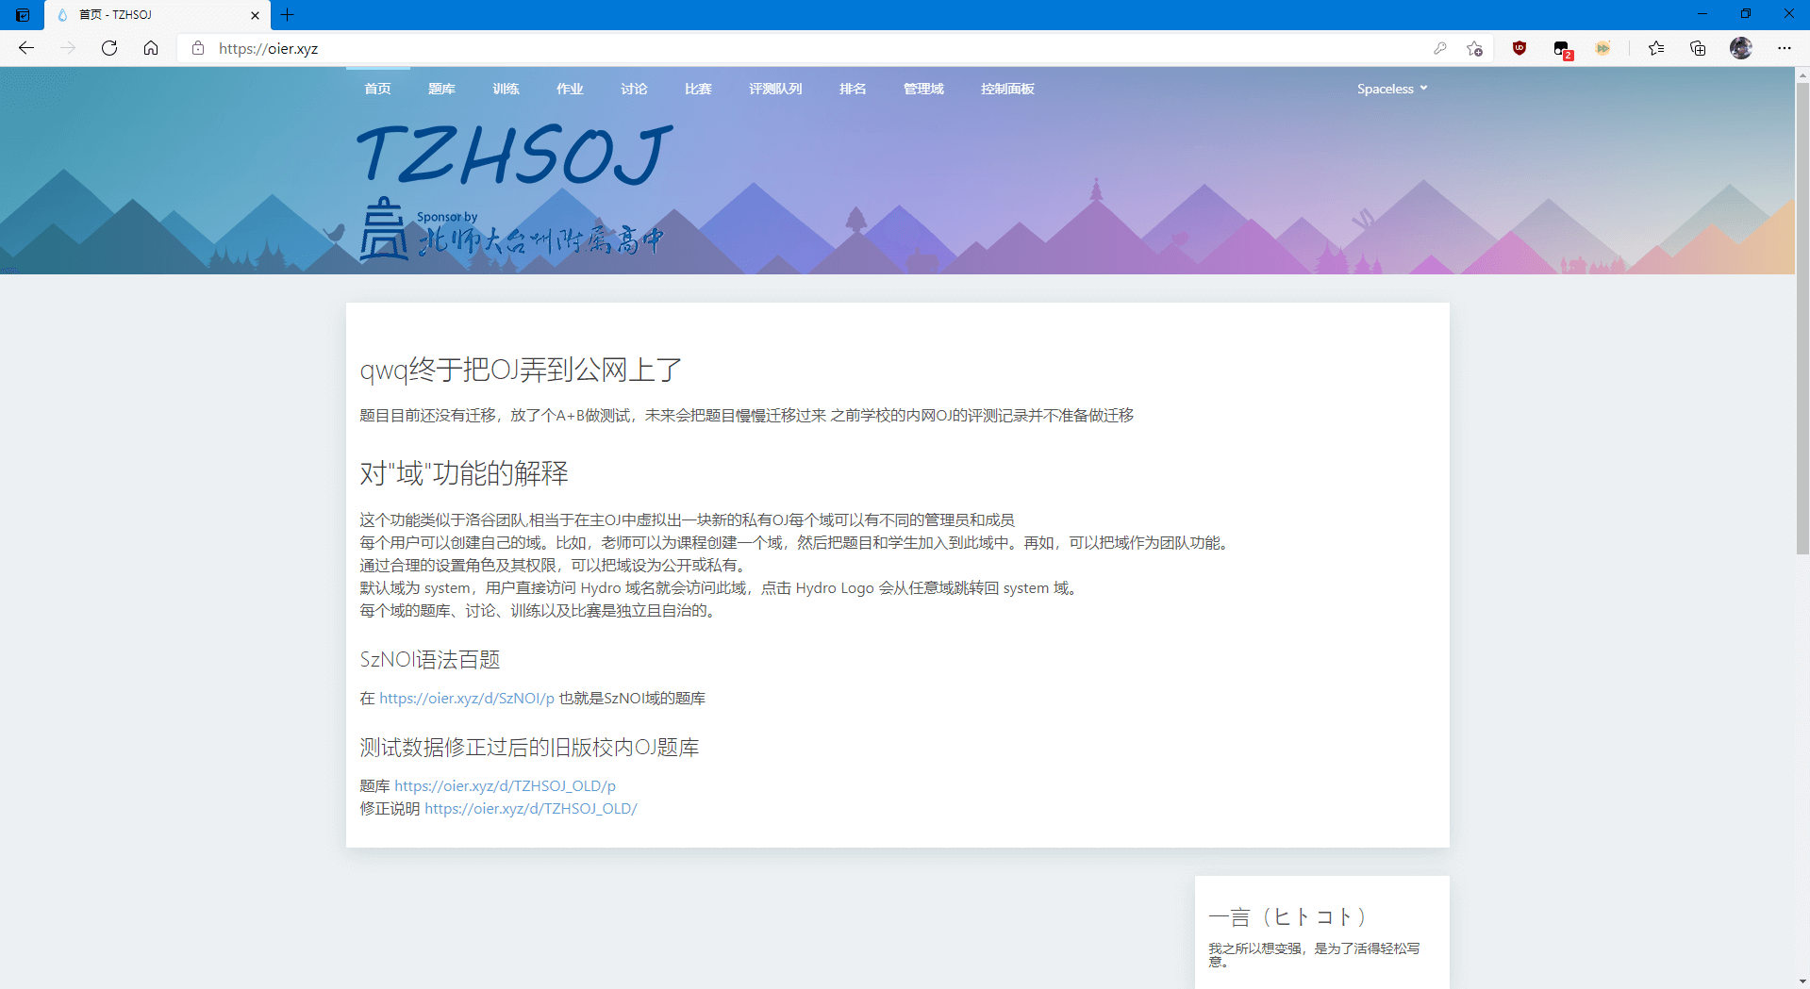Go to the 控制面板 page
Screen dimensions: 1810x989
pos(1007,89)
